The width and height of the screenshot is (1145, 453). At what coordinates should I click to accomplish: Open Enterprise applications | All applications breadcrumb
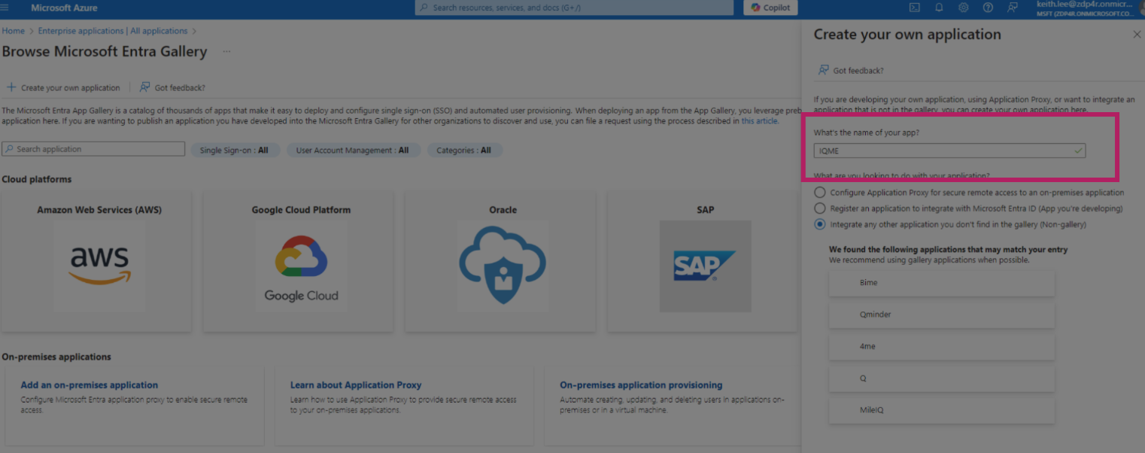pyautogui.click(x=113, y=31)
